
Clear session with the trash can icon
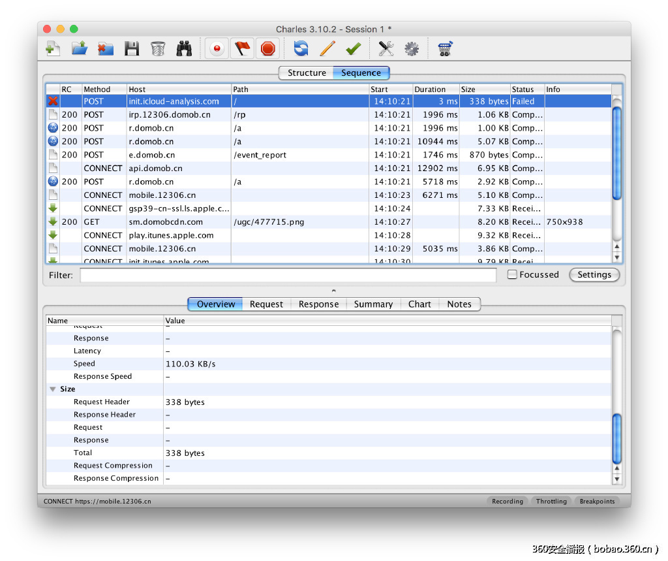158,48
